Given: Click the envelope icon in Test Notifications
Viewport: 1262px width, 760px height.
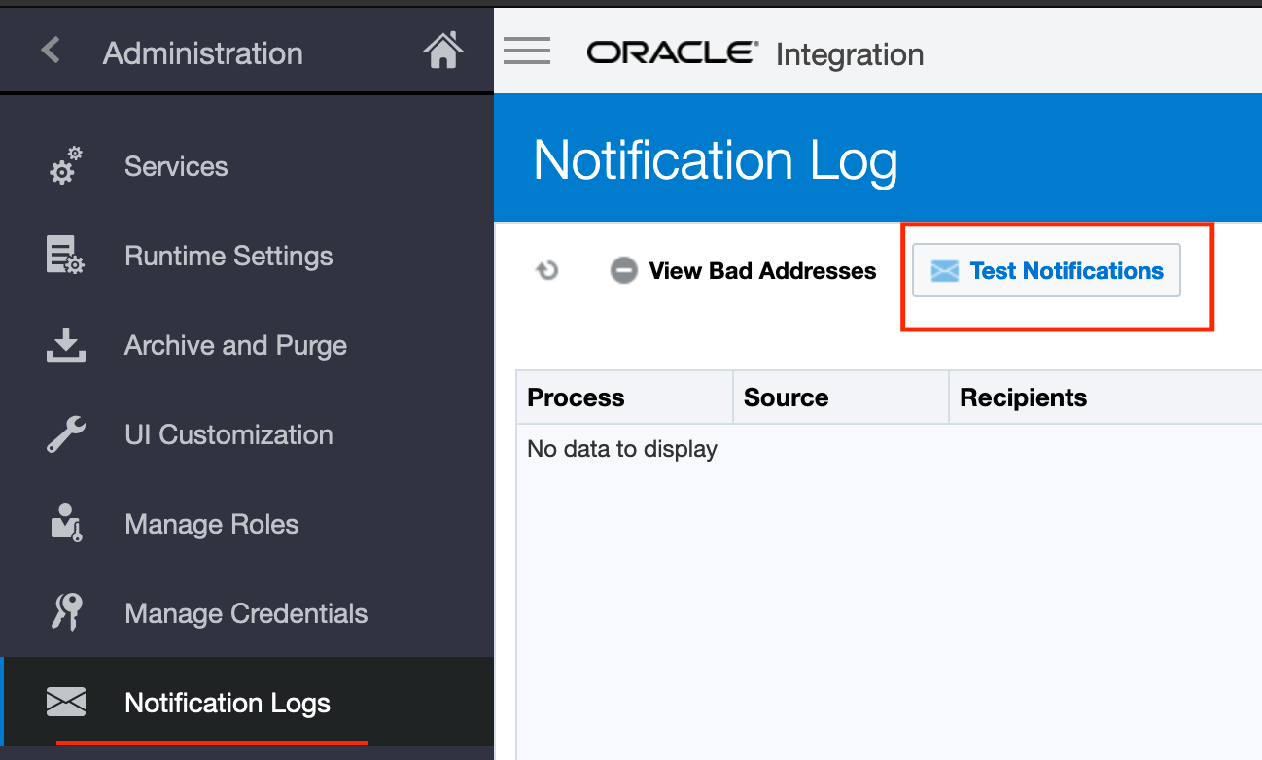Looking at the screenshot, I should 945,271.
